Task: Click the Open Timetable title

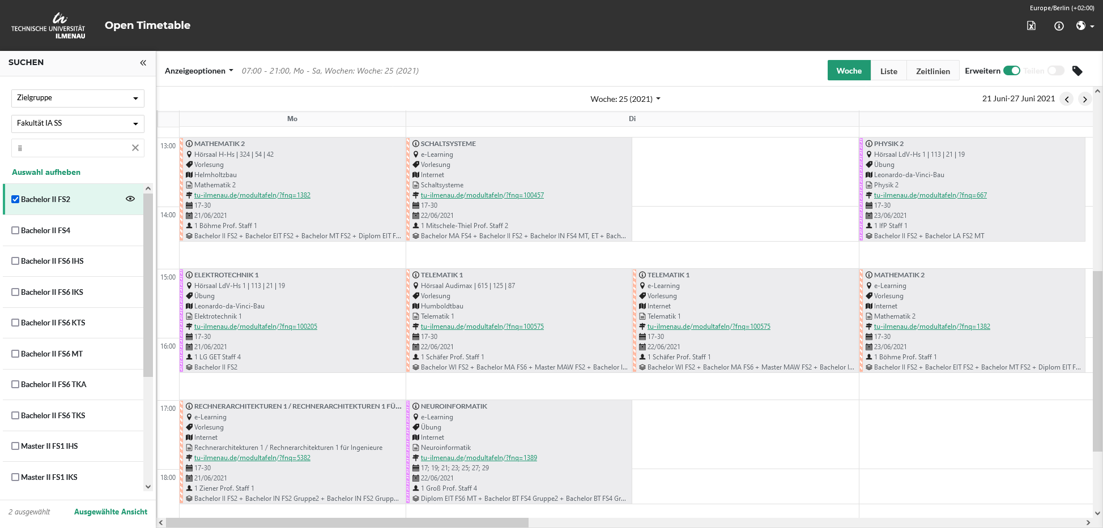Action: click(147, 25)
